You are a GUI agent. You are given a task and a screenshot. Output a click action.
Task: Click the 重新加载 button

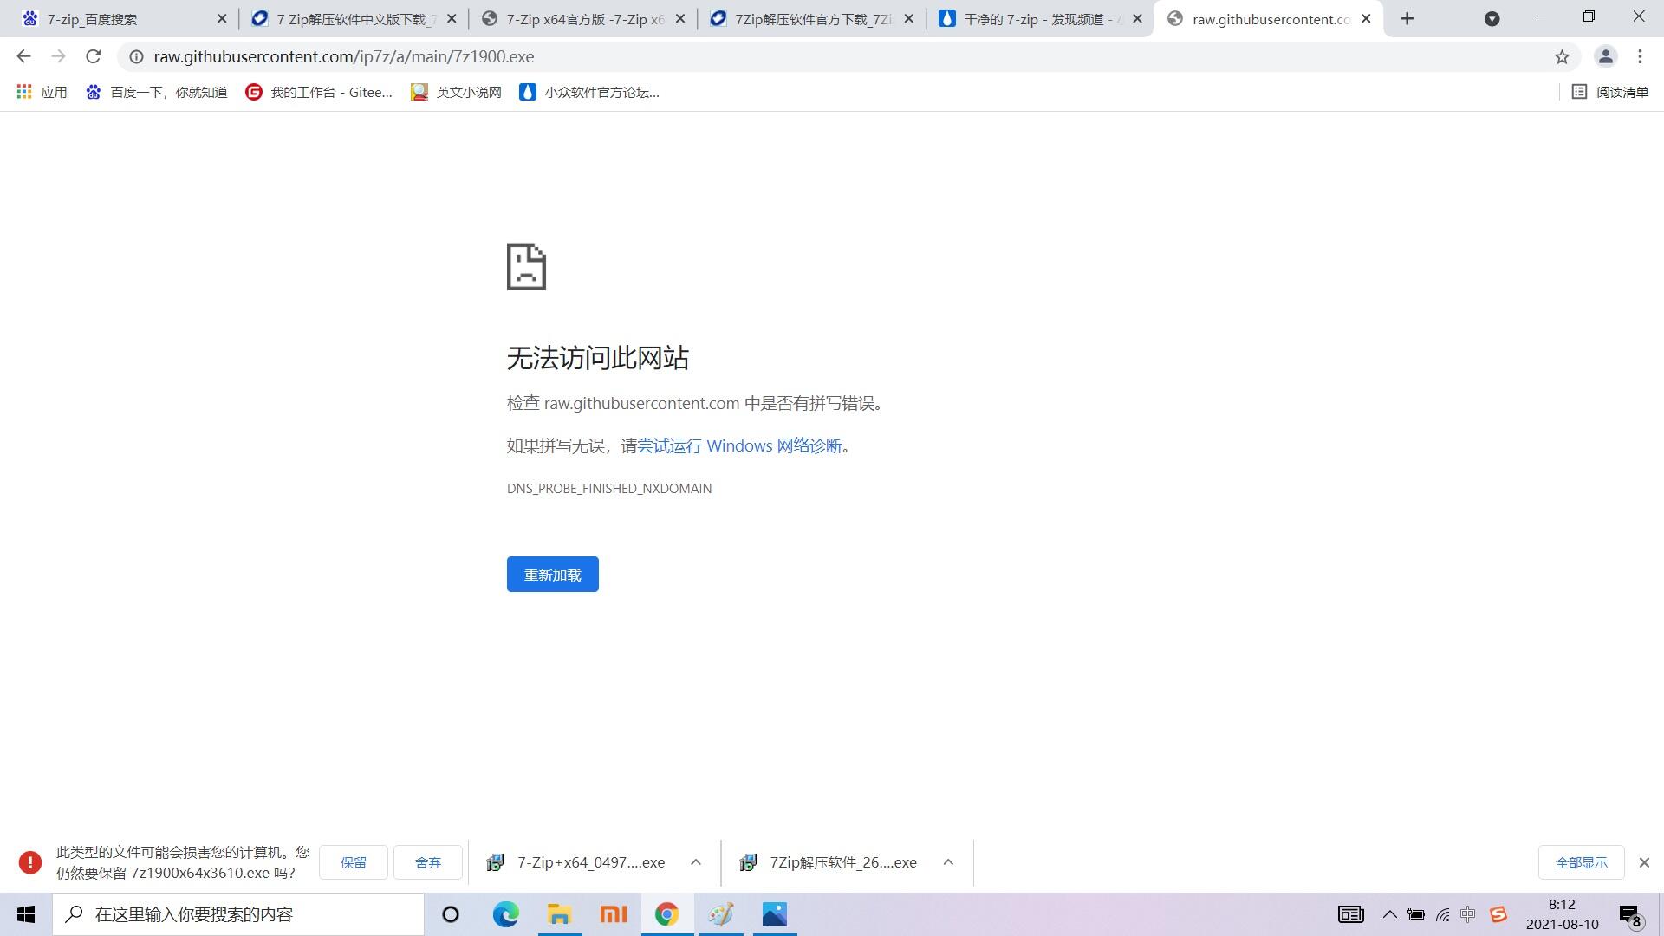click(x=552, y=575)
